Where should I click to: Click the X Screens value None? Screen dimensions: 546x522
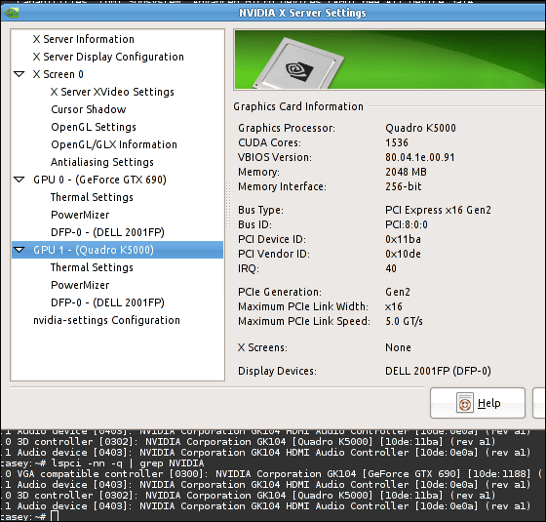click(398, 347)
